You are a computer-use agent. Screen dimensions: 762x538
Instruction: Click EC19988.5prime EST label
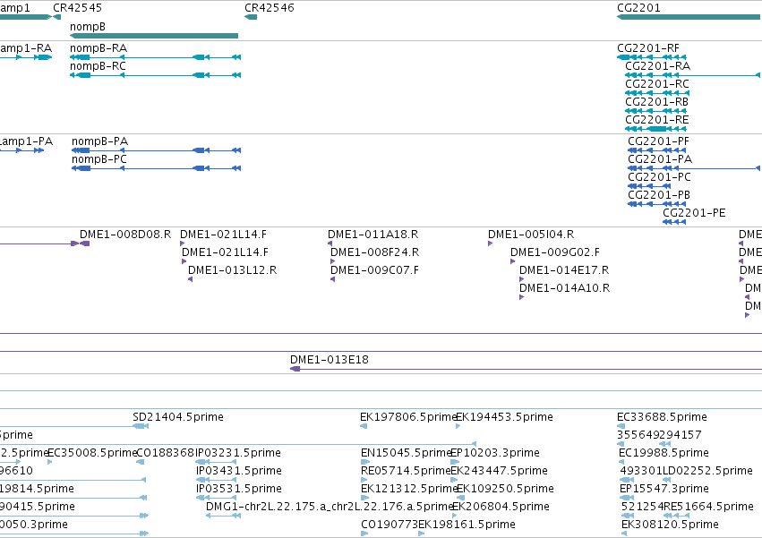click(x=664, y=454)
